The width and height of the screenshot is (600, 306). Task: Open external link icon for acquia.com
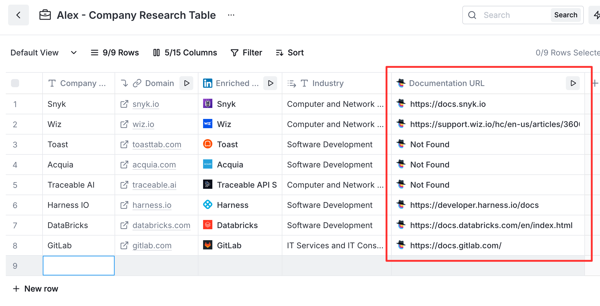(x=124, y=165)
